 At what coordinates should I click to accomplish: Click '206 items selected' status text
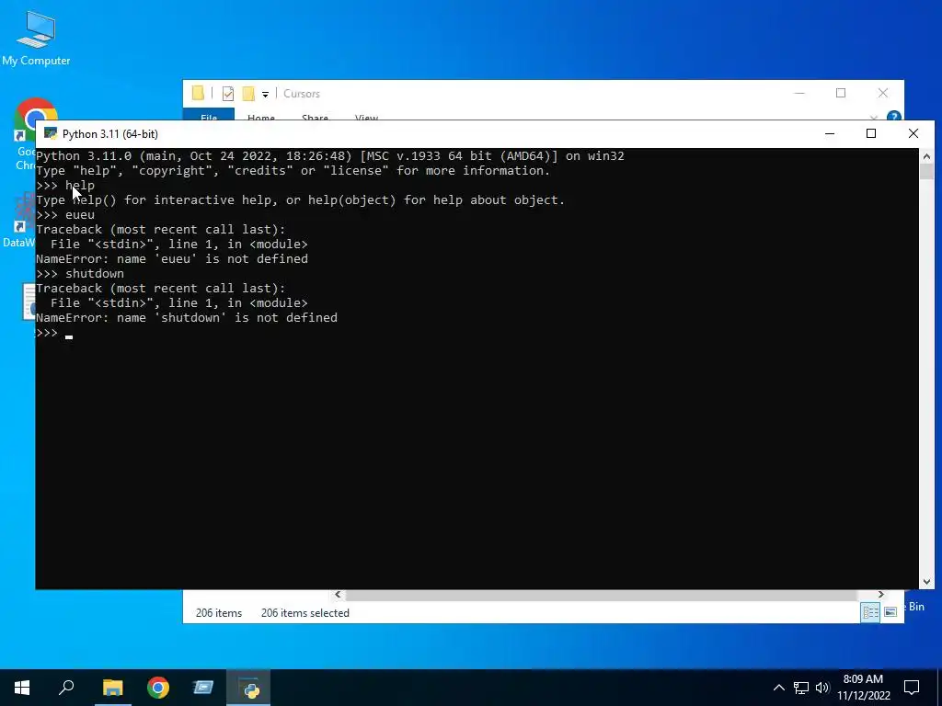pyautogui.click(x=304, y=613)
